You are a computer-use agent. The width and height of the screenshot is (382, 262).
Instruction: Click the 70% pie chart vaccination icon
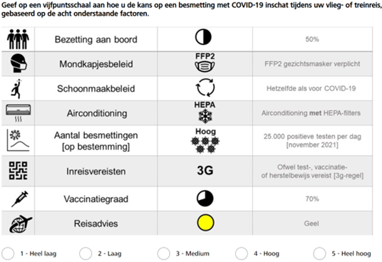pos(205,198)
